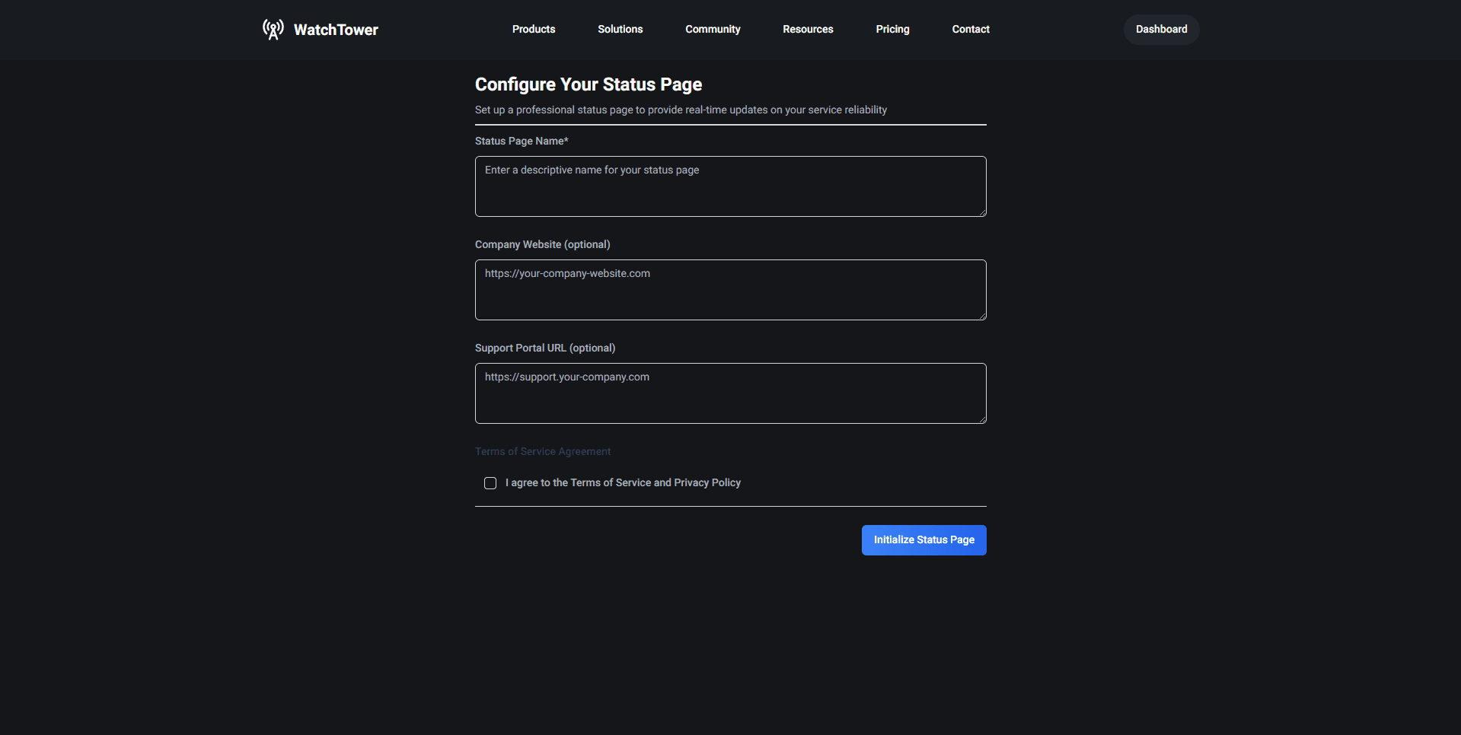Select the Community navigation item
Image resolution: width=1461 pixels, height=735 pixels.
(712, 29)
